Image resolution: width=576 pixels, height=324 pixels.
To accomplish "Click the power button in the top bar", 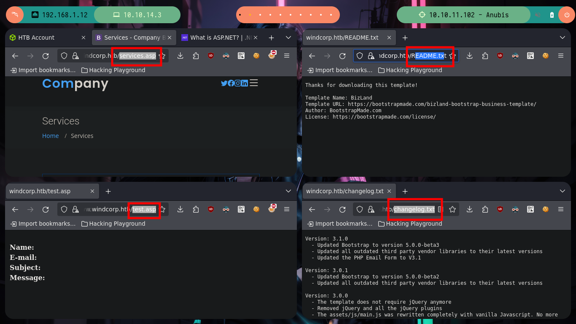I will click(566, 15).
